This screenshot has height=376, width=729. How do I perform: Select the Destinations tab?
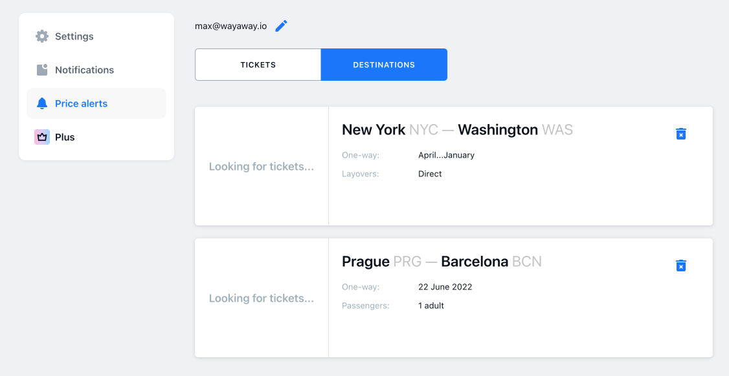[384, 65]
